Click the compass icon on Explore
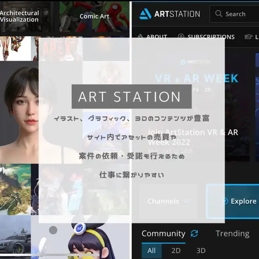Viewport: 259px width, 259px height. [x=225, y=201]
